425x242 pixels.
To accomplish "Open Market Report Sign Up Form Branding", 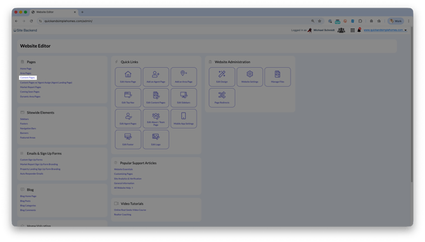I will point(39,164).
